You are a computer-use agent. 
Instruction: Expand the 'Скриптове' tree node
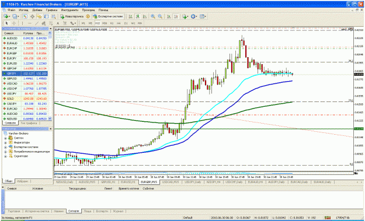5,156
